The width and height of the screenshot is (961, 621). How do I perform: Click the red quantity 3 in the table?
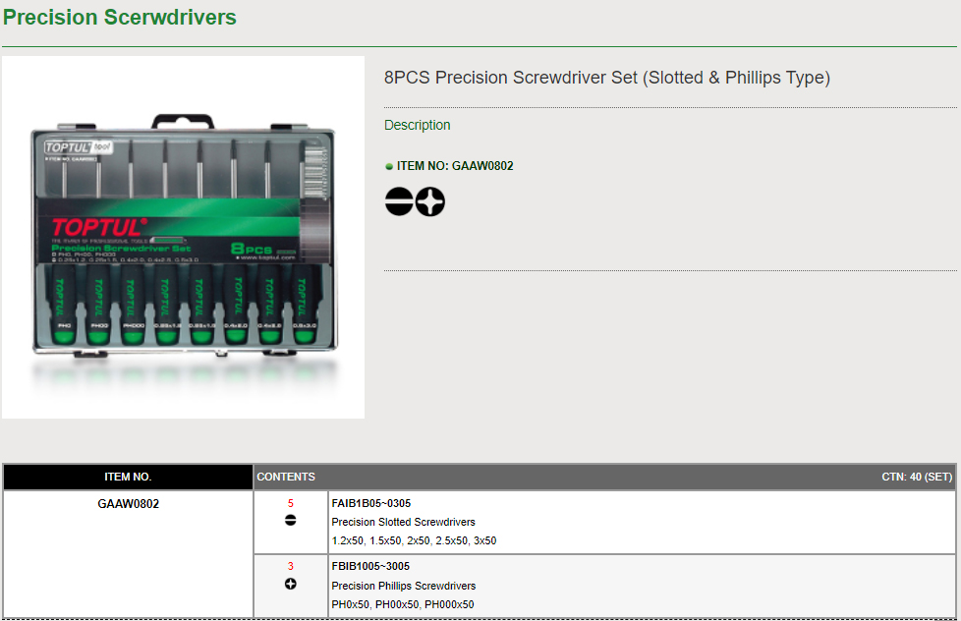tap(291, 566)
